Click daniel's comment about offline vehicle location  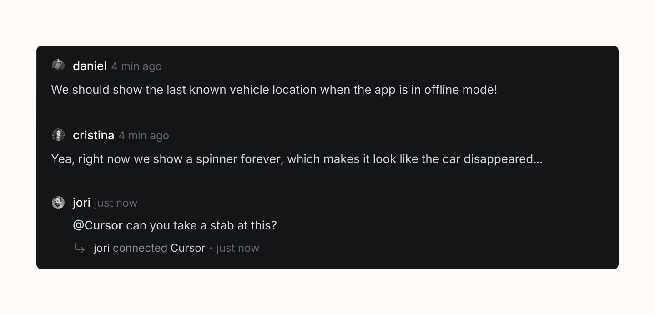(274, 90)
